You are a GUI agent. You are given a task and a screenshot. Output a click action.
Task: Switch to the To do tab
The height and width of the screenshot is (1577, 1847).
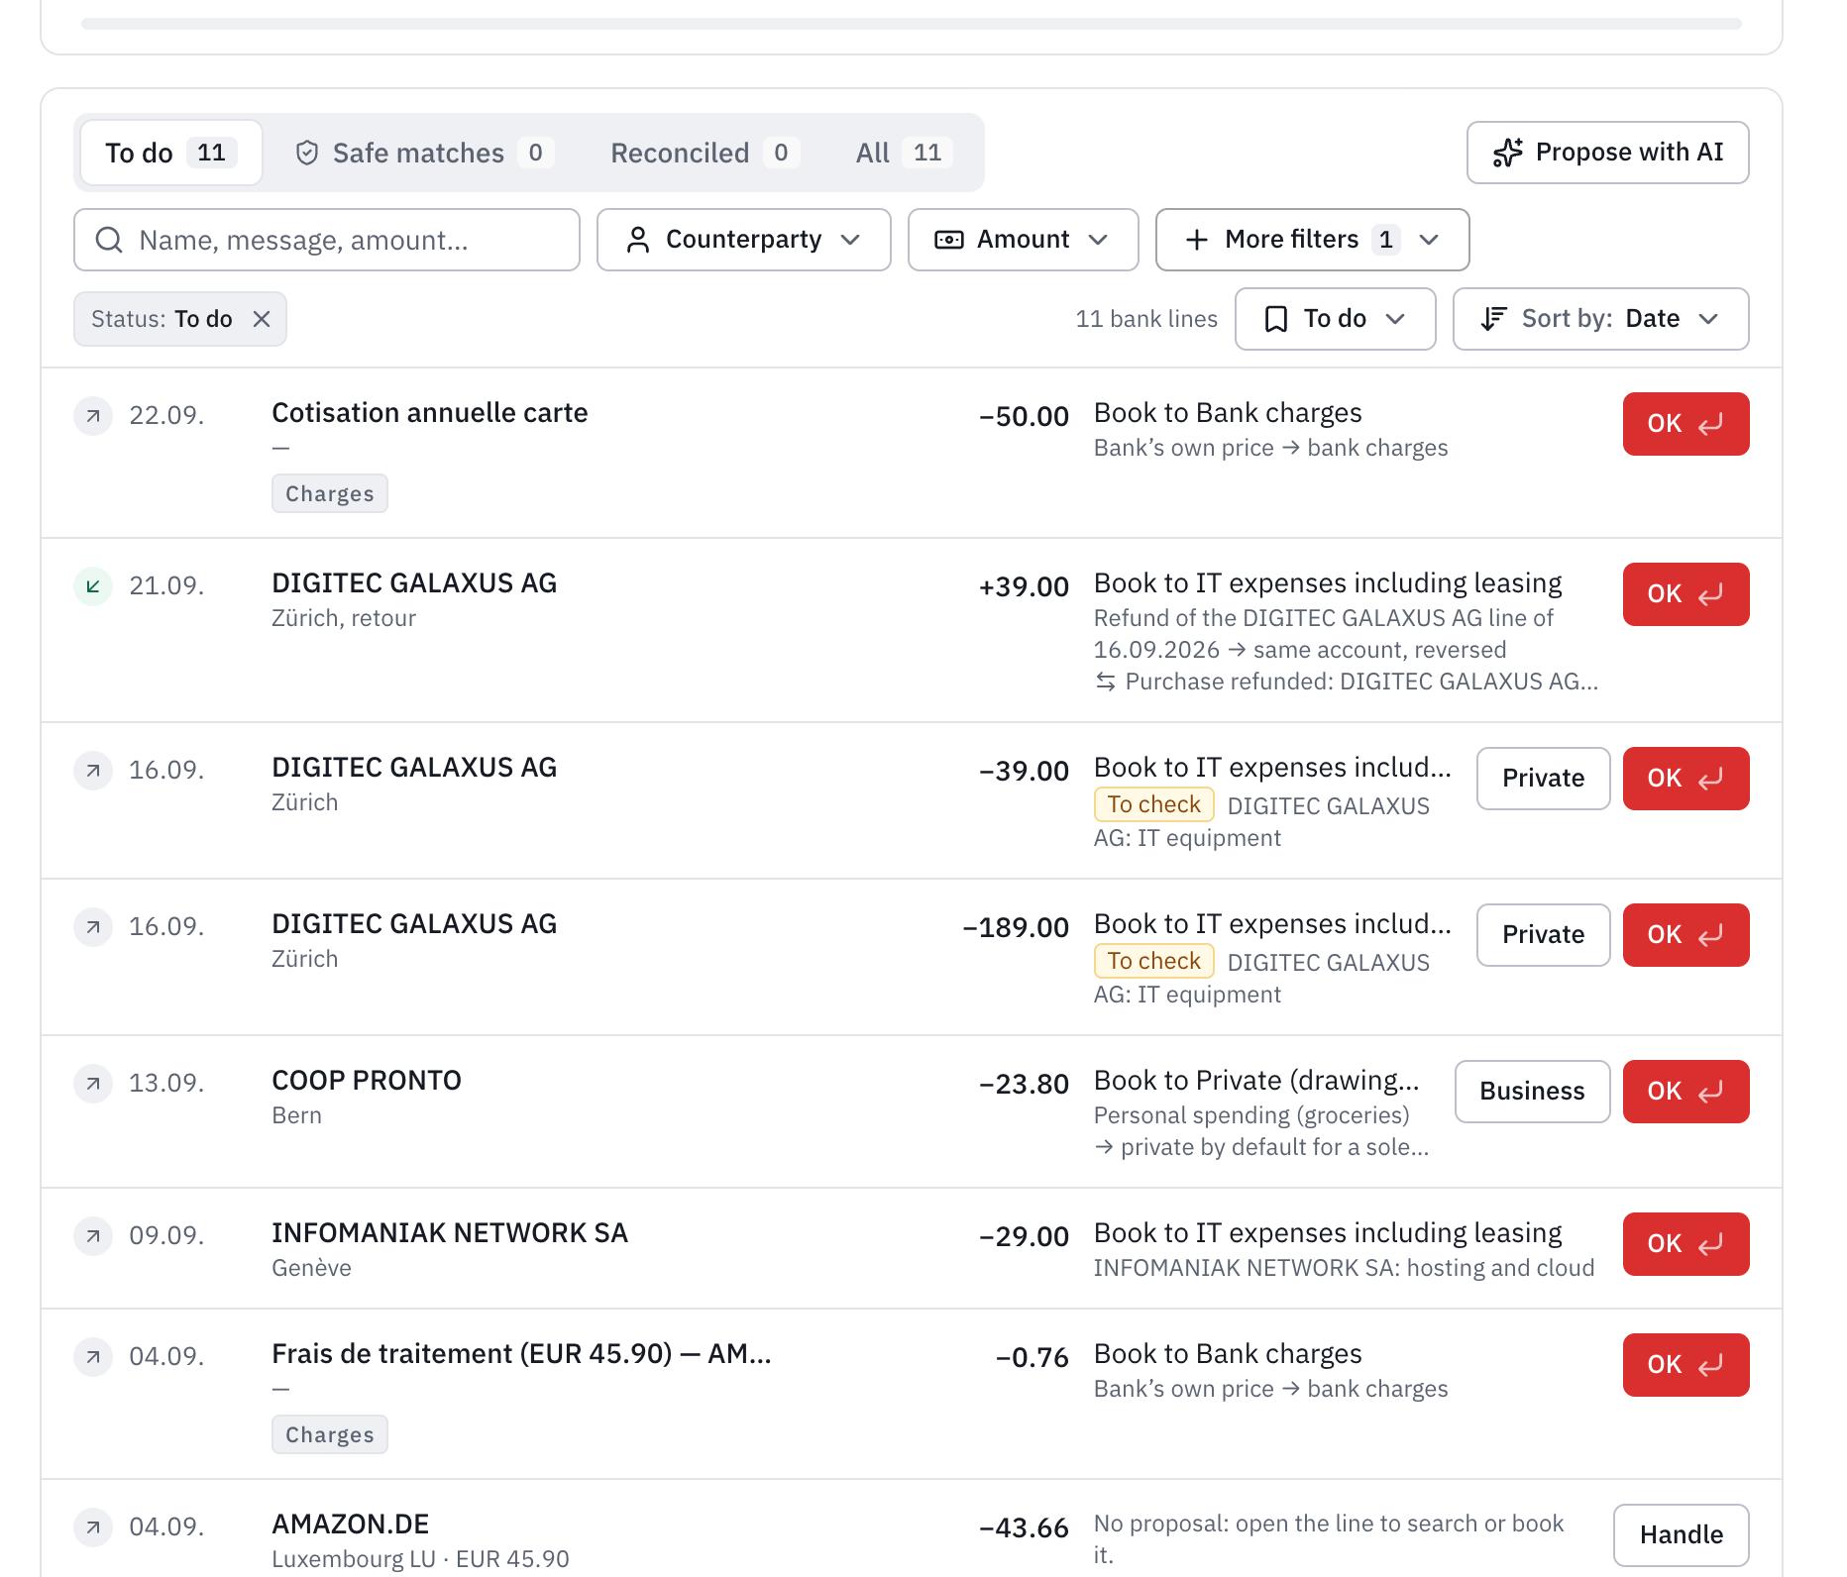click(x=171, y=153)
